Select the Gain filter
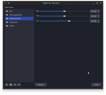Viewport: 106px width, 95px height. coord(19,11)
